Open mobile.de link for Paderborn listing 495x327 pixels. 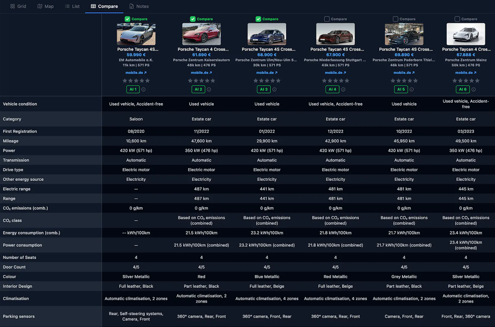tap(404, 73)
